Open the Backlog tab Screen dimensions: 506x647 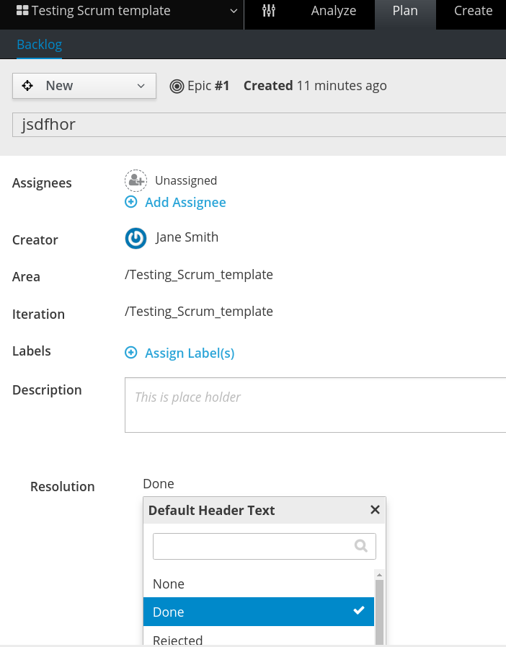39,44
